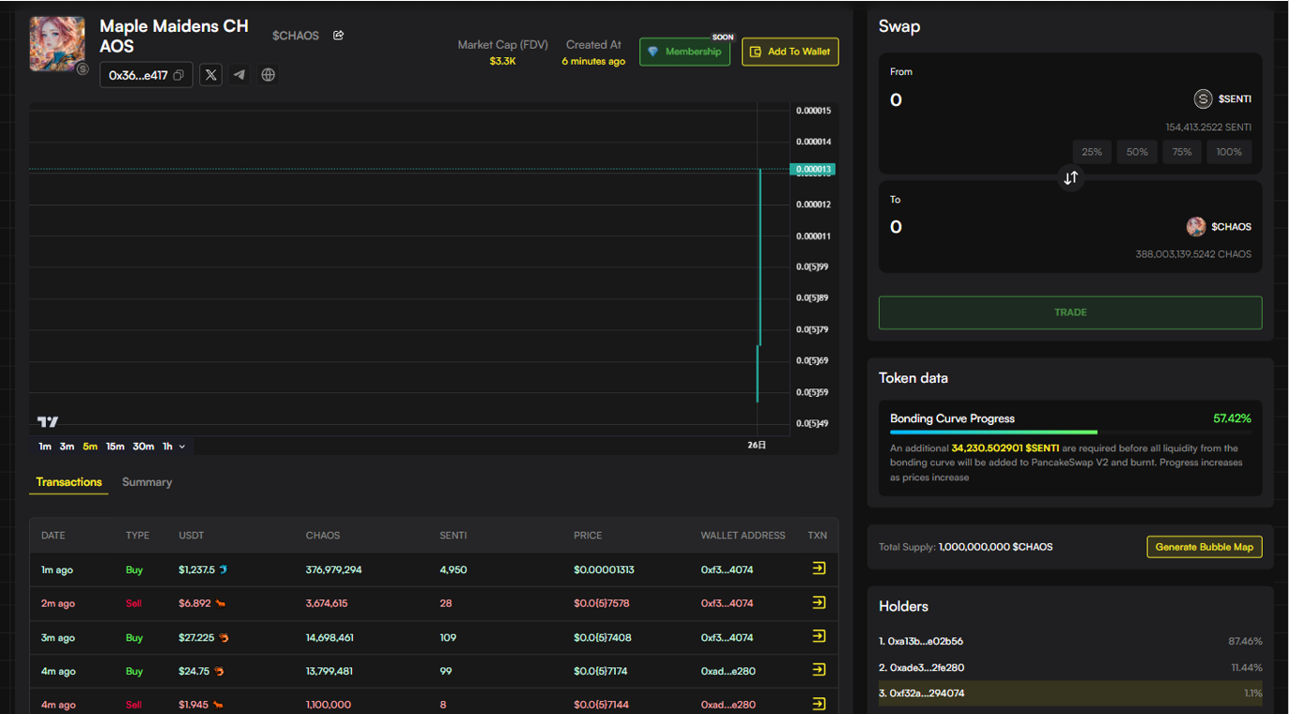Click the $3.3K market cap value
This screenshot has height=714, width=1289.
tap(502, 61)
